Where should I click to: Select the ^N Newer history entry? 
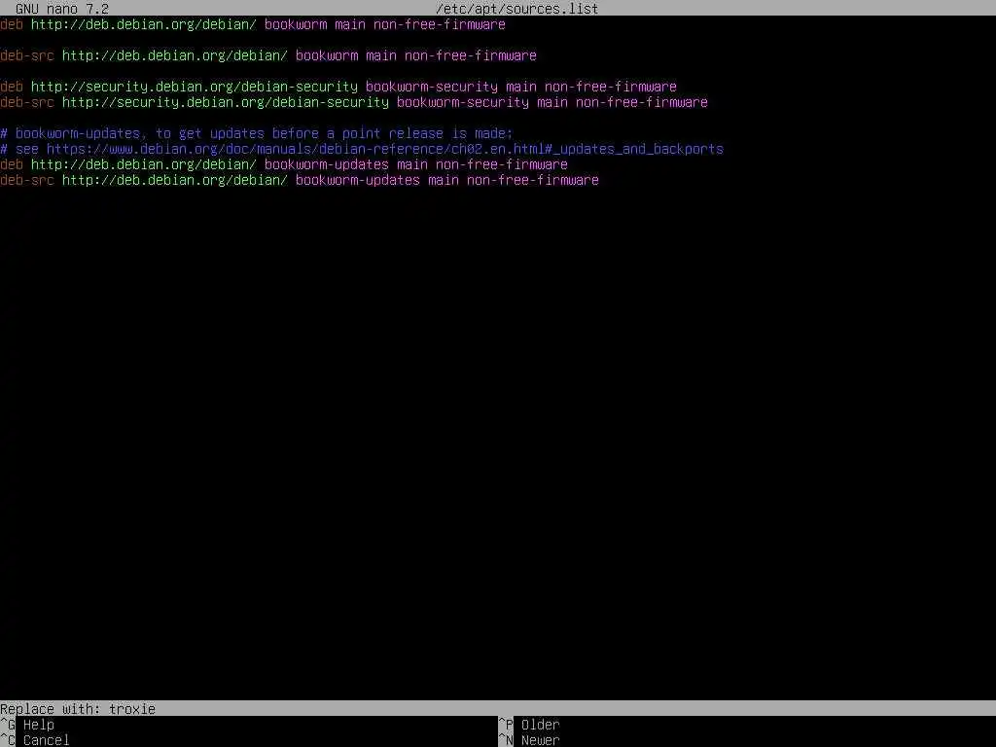click(529, 740)
